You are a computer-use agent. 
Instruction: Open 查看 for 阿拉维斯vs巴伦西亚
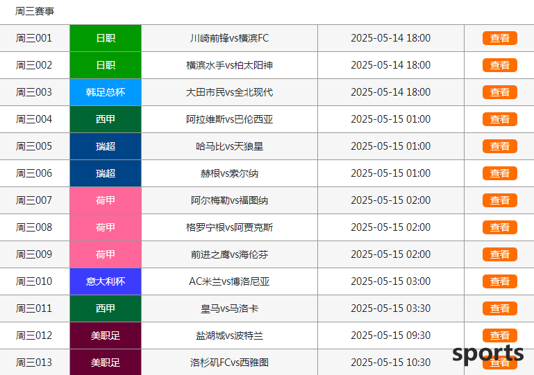[499, 119]
